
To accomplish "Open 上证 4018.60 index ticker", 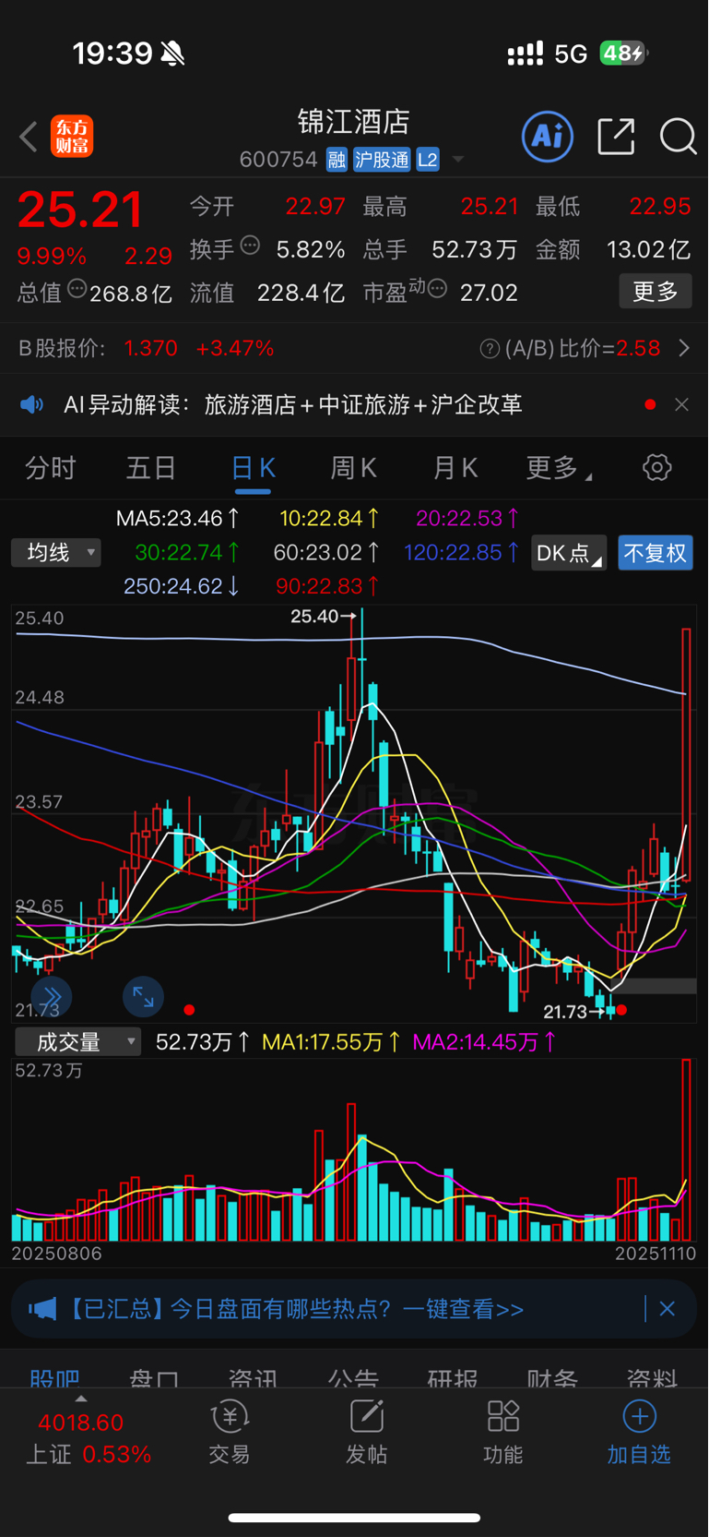I will (88, 1438).
